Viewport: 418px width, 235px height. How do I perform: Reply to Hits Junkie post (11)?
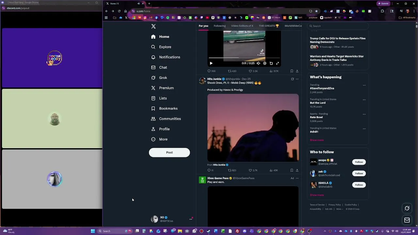210,170
